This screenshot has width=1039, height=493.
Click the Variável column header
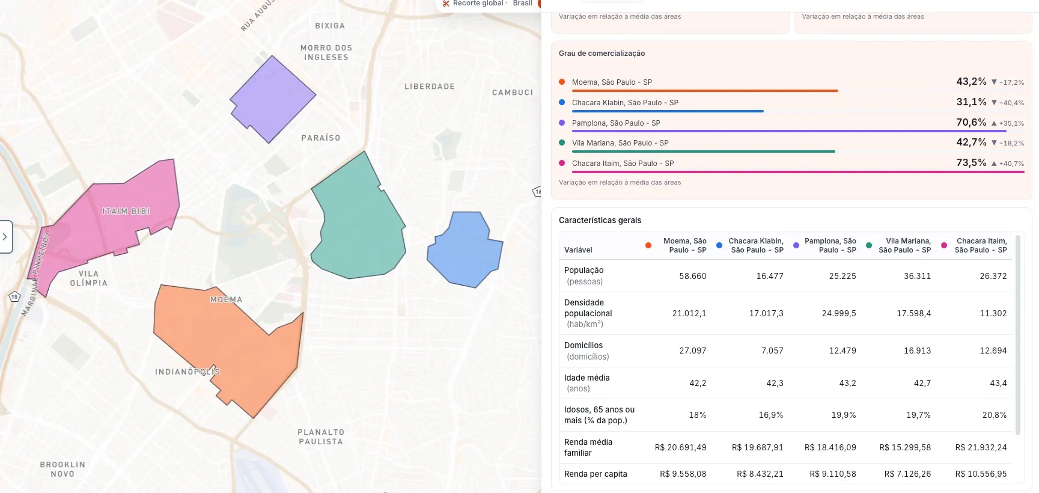[x=578, y=250]
